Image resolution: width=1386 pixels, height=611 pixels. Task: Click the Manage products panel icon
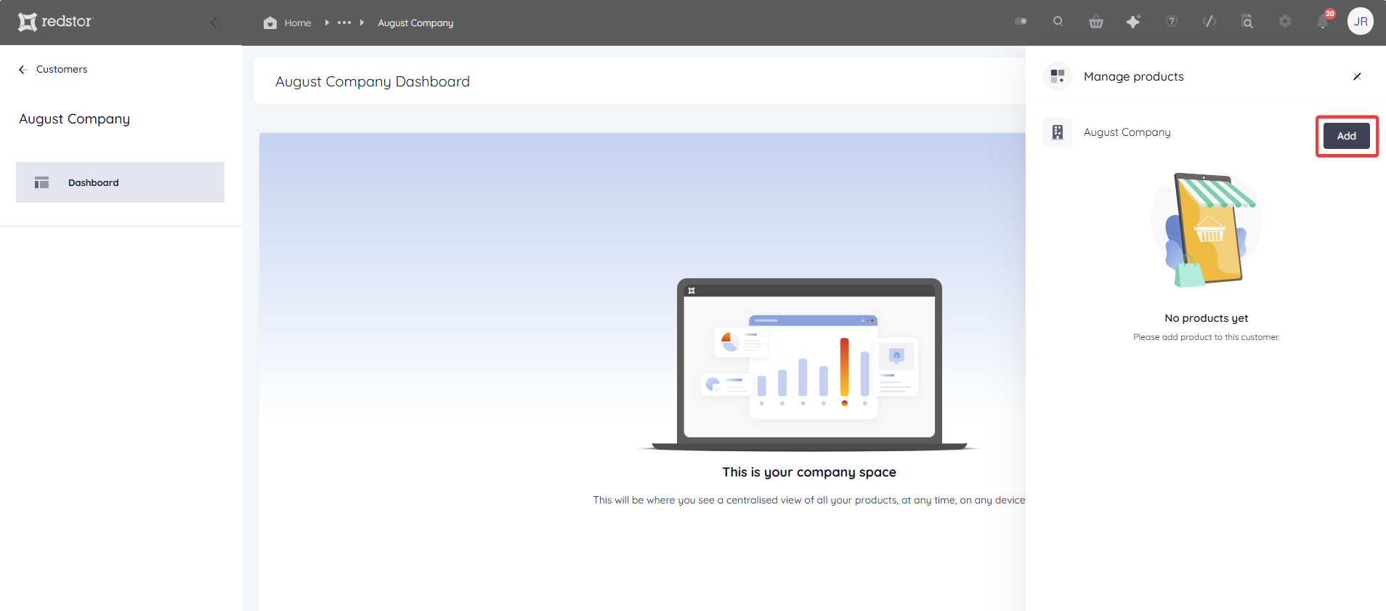(x=1058, y=76)
